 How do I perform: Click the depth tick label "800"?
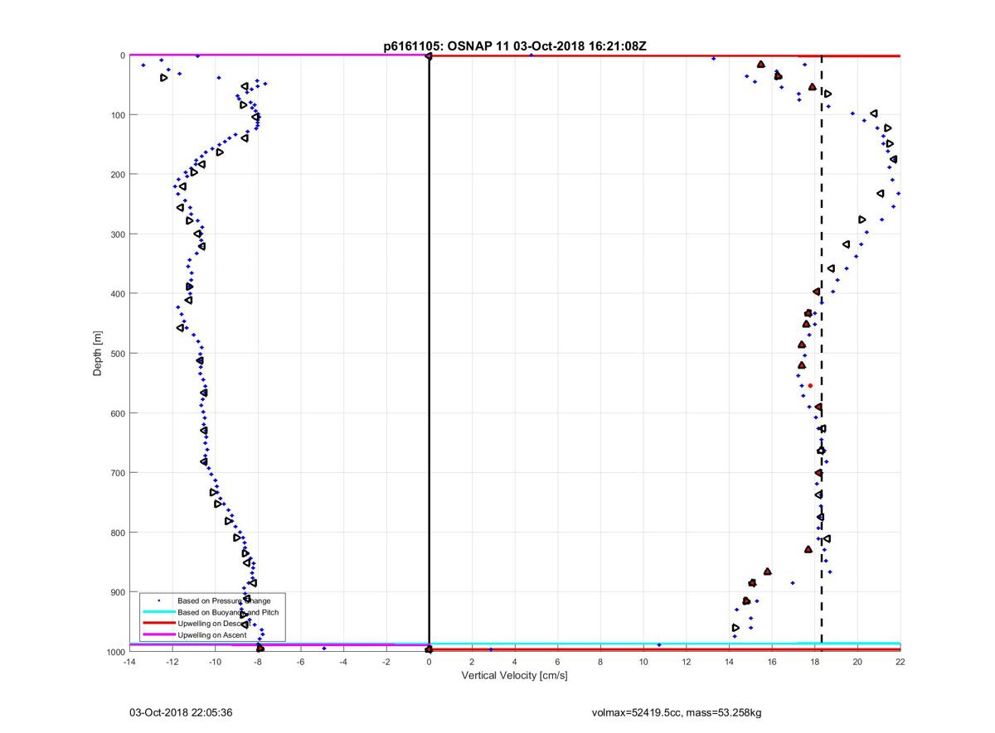[x=118, y=533]
